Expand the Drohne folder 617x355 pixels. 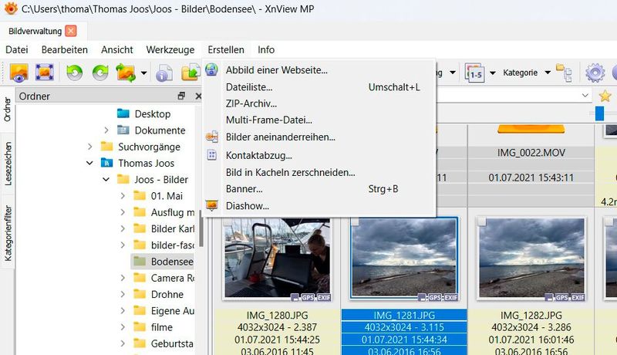coord(123,294)
